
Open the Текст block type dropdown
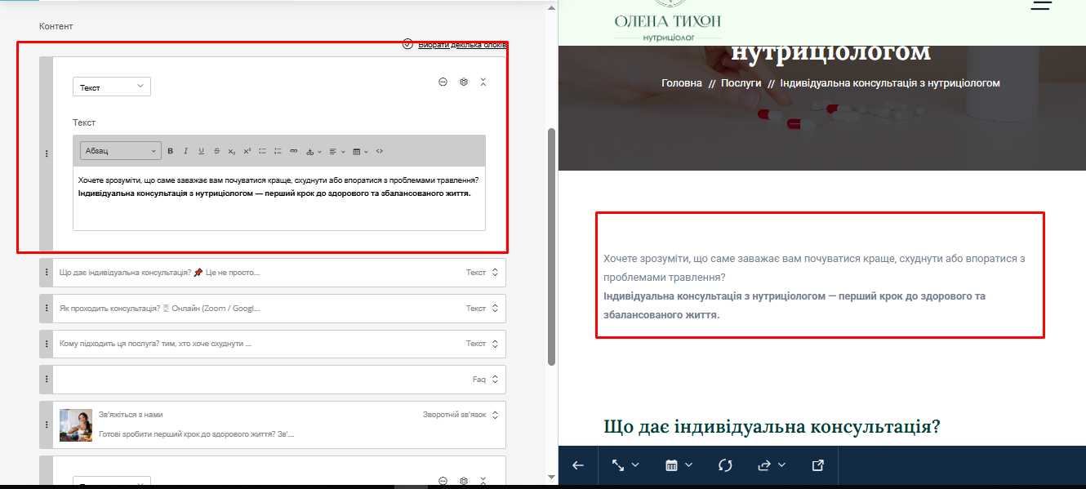click(x=112, y=87)
